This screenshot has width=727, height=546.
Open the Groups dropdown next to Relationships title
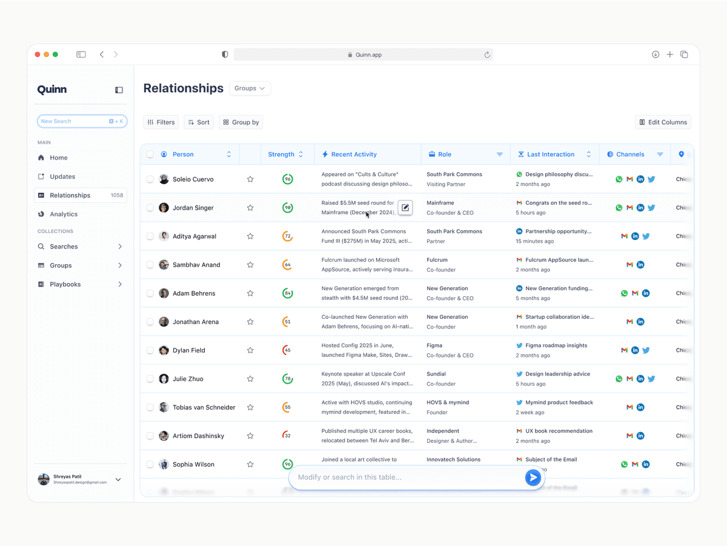250,88
